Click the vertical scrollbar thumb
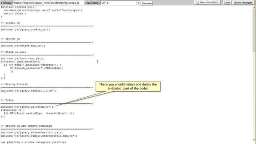Screen dimensions: 256x144 click(x=254, y=30)
